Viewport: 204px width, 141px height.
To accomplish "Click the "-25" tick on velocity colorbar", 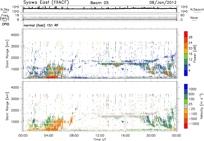I will pyautogui.click(x=192, y=109).
